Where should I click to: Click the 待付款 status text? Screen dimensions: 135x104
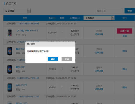coord(99,31)
